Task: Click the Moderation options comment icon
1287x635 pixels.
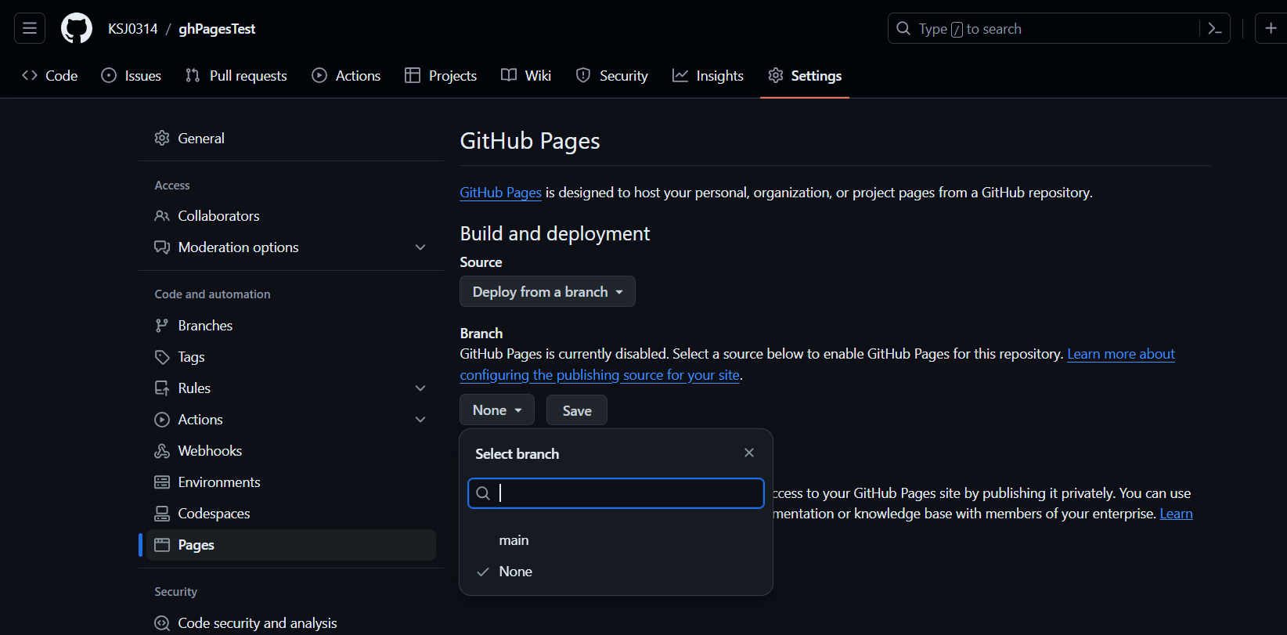Action: 162,247
